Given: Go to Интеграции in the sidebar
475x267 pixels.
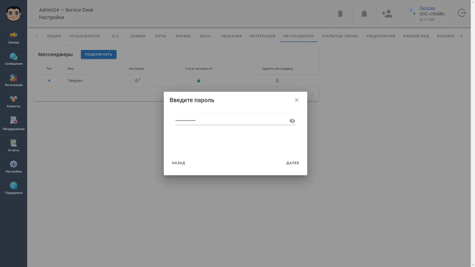Looking at the screenshot, I should [x=14, y=80].
